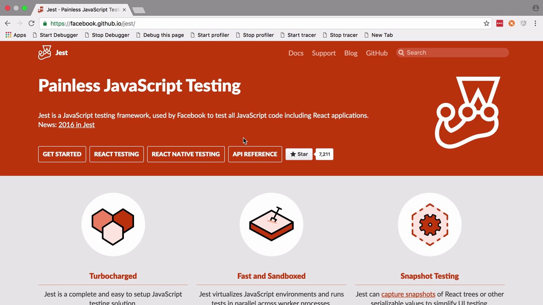This screenshot has height=305, width=543.
Task: Click the 7,211 star count
Action: click(x=325, y=154)
